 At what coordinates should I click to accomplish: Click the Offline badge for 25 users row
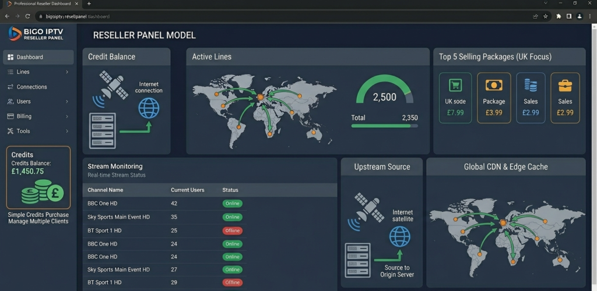[232, 230]
